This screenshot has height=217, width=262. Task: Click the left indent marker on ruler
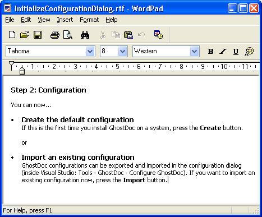pos(22,71)
